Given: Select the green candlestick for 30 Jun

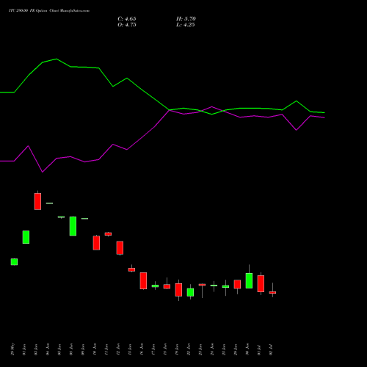Looking at the screenshot, I should point(249,280).
